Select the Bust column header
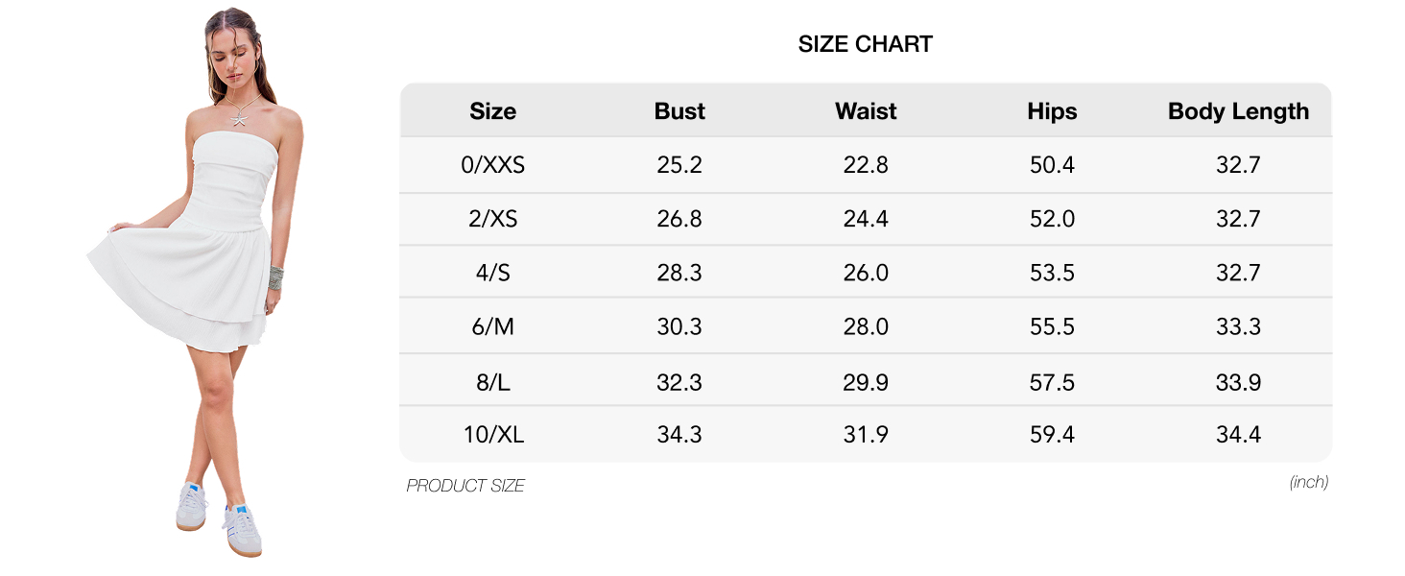The height and width of the screenshot is (576, 1405). 679,111
